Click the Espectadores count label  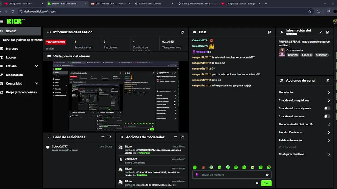pos(83,48)
